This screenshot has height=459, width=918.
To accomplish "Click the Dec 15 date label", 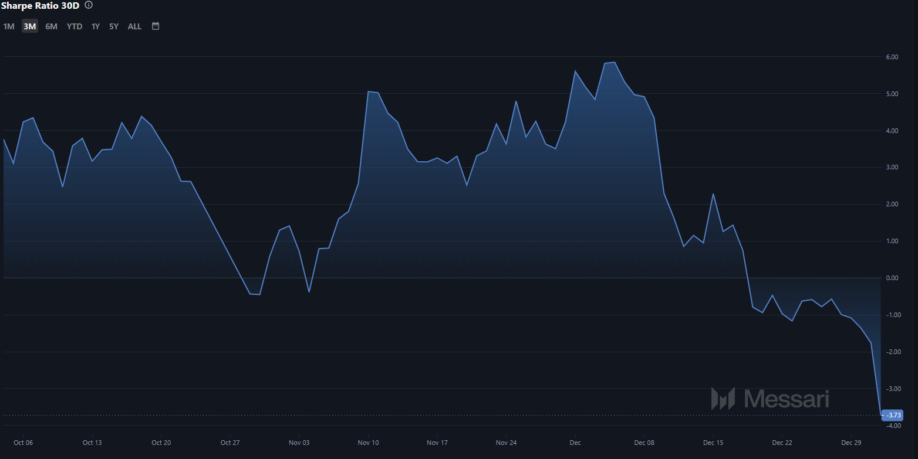I will pos(713,443).
